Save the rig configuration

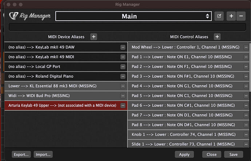tap(234, 154)
